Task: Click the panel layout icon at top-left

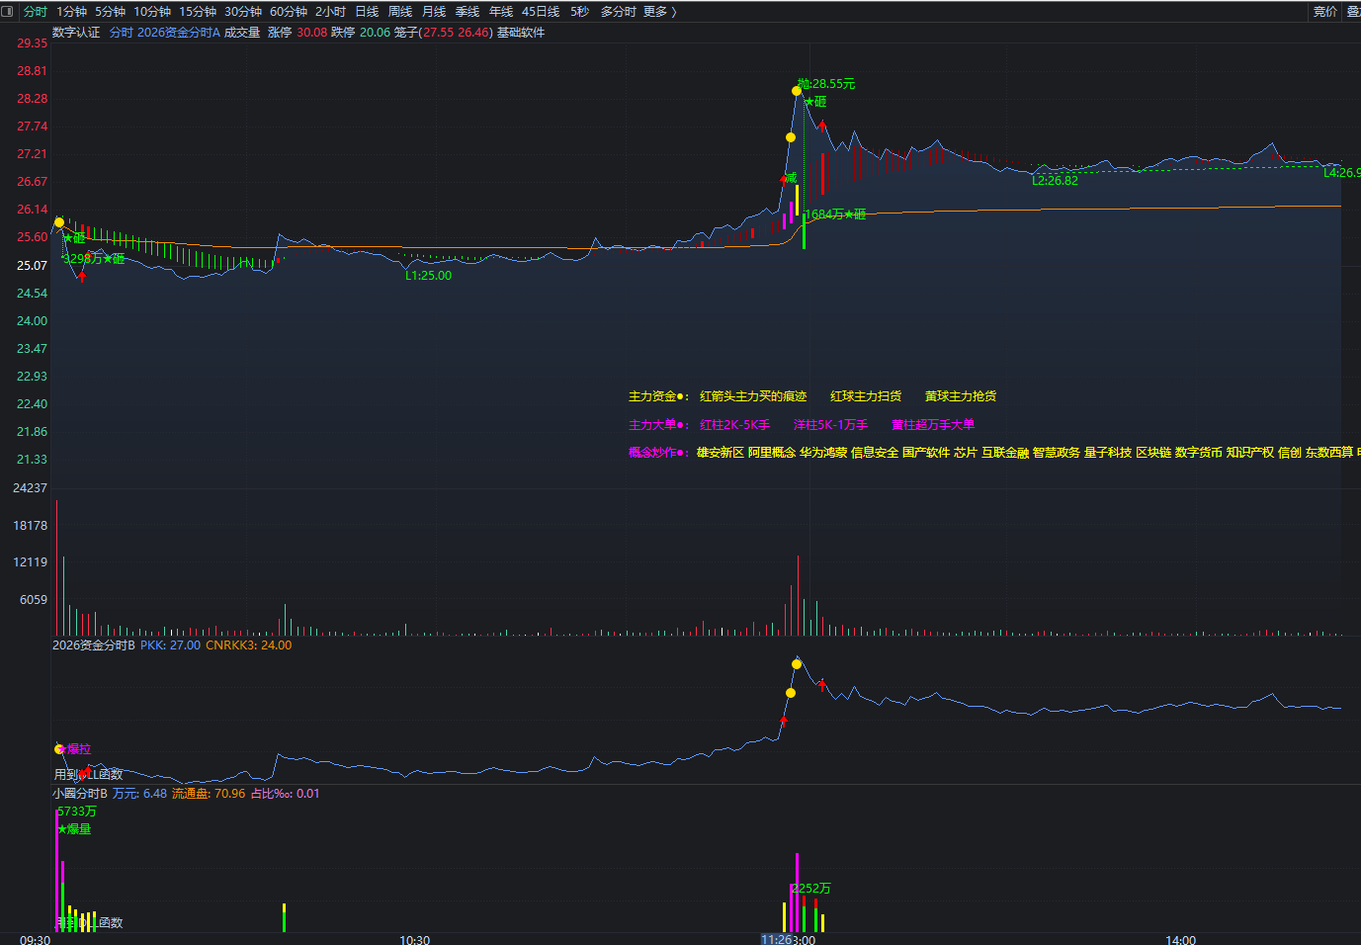Action: pos(8,11)
